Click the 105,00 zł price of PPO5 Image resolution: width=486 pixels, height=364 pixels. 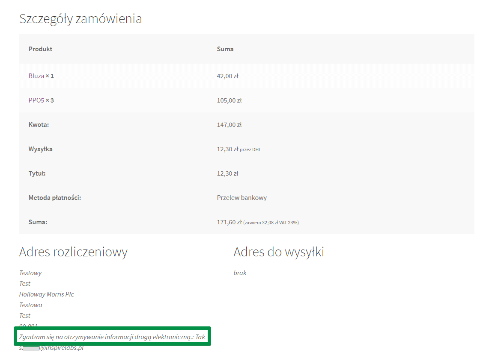click(229, 100)
